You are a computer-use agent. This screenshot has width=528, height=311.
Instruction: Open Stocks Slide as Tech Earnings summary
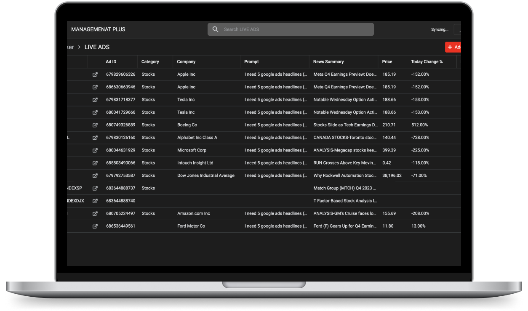point(345,125)
